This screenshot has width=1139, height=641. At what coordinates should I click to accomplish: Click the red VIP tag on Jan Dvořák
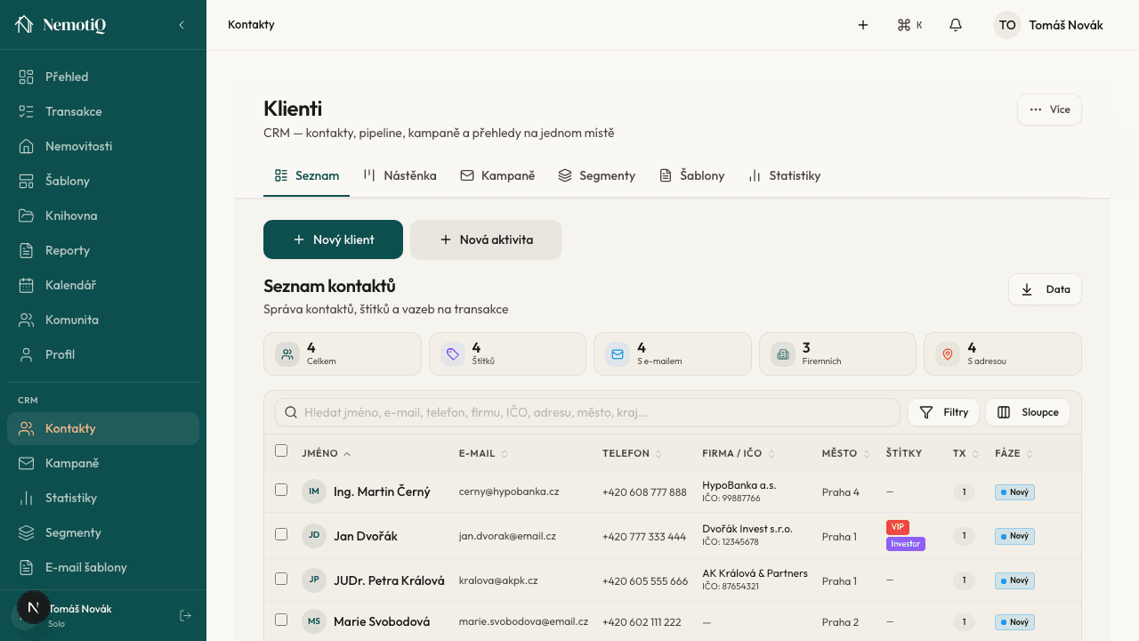[x=898, y=527]
